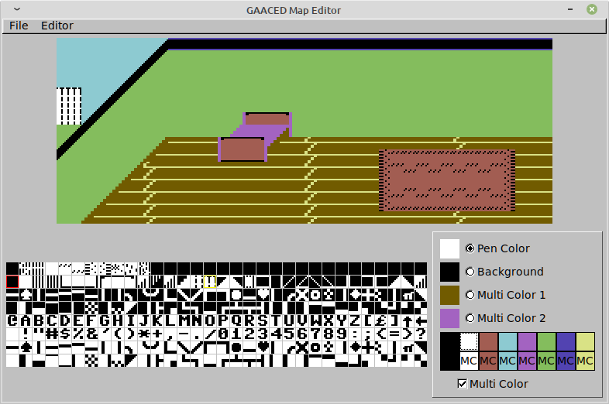Open the File menu
609x404 pixels.
coord(19,26)
